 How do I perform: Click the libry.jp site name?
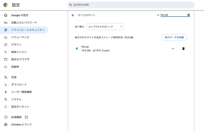85,46
